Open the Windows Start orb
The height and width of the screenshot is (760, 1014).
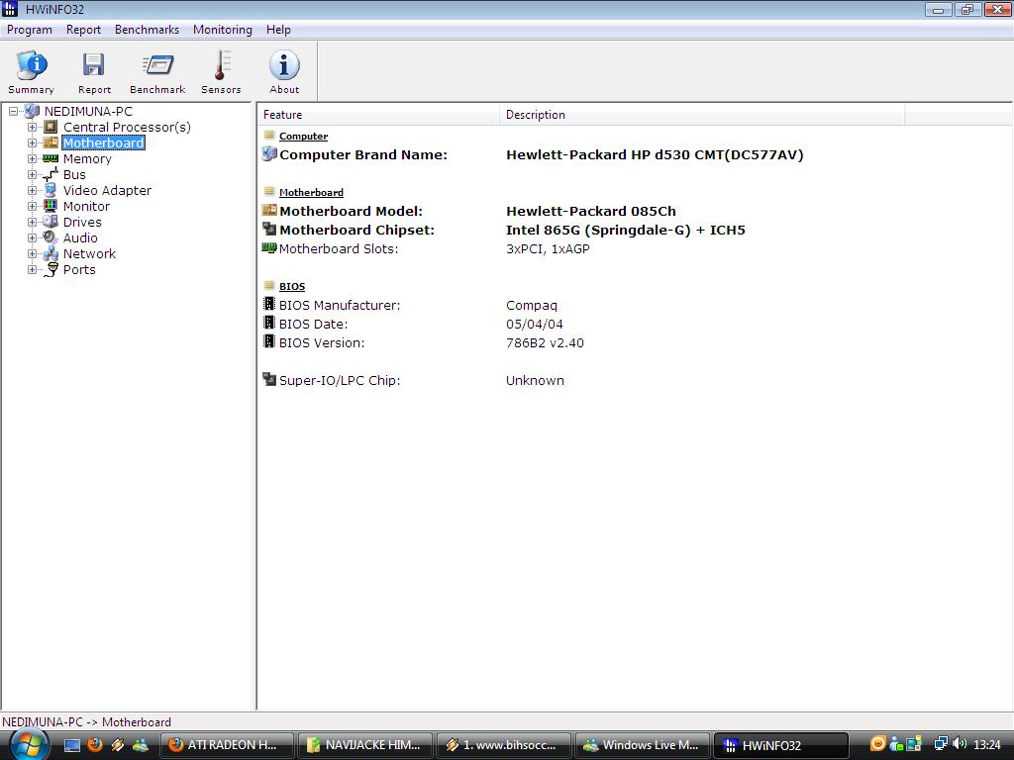click(29, 745)
